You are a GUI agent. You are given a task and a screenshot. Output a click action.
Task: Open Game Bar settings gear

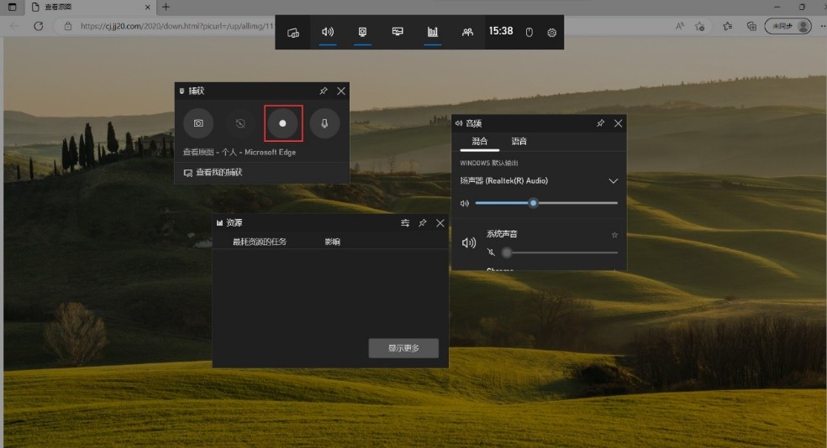[551, 33]
